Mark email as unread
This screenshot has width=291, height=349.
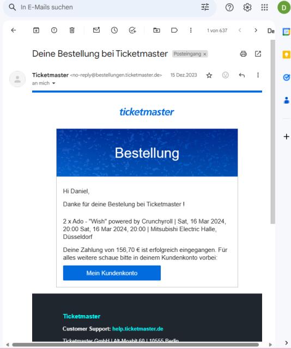96,30
